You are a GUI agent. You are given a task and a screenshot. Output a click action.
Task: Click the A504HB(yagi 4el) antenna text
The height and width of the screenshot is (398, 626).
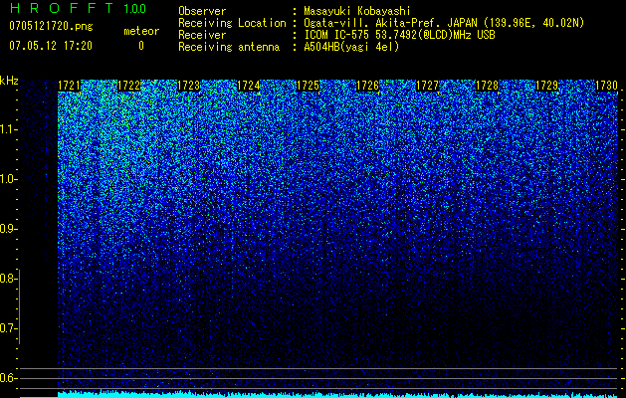(x=351, y=47)
